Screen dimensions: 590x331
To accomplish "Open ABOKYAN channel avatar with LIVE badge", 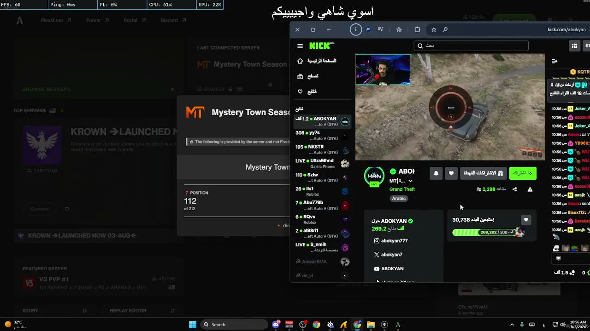I will (x=374, y=177).
